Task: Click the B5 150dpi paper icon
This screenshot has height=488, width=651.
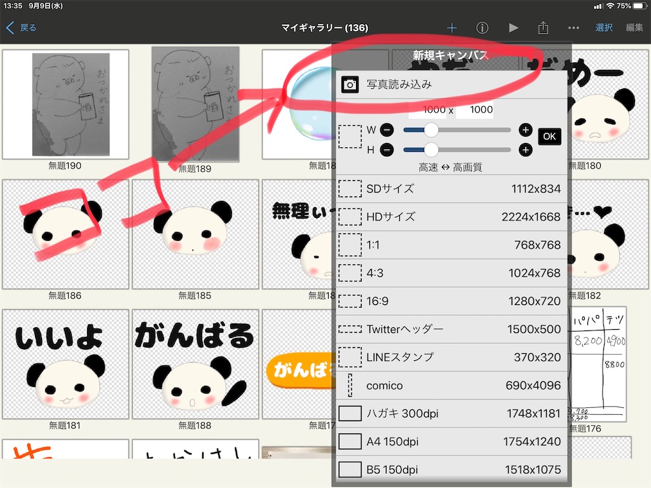Action: 350,470
